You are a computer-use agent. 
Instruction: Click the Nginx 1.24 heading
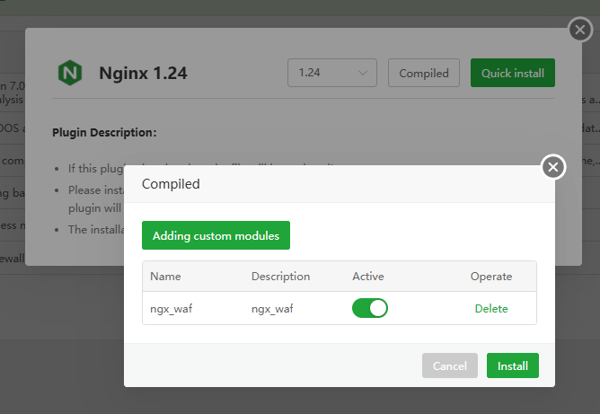(x=143, y=73)
